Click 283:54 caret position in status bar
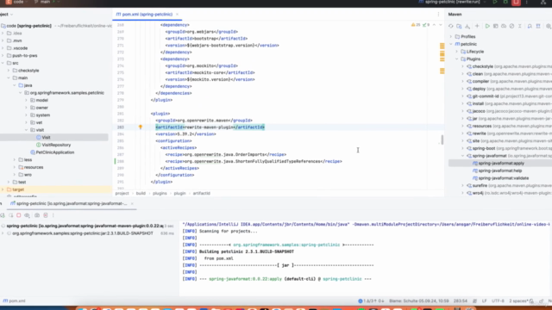The height and width of the screenshot is (310, 552). pos(460,301)
